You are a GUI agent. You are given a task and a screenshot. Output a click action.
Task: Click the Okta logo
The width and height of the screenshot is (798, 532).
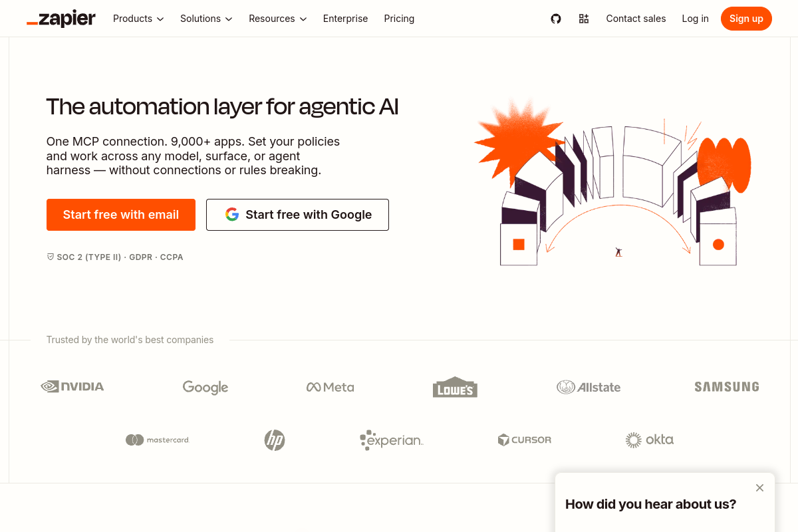650,440
